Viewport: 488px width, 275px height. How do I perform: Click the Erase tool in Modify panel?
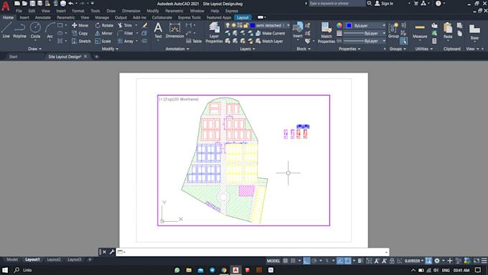[144, 25]
